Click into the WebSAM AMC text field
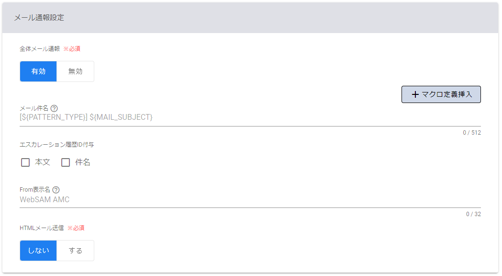The height and width of the screenshot is (276, 502). point(239,199)
